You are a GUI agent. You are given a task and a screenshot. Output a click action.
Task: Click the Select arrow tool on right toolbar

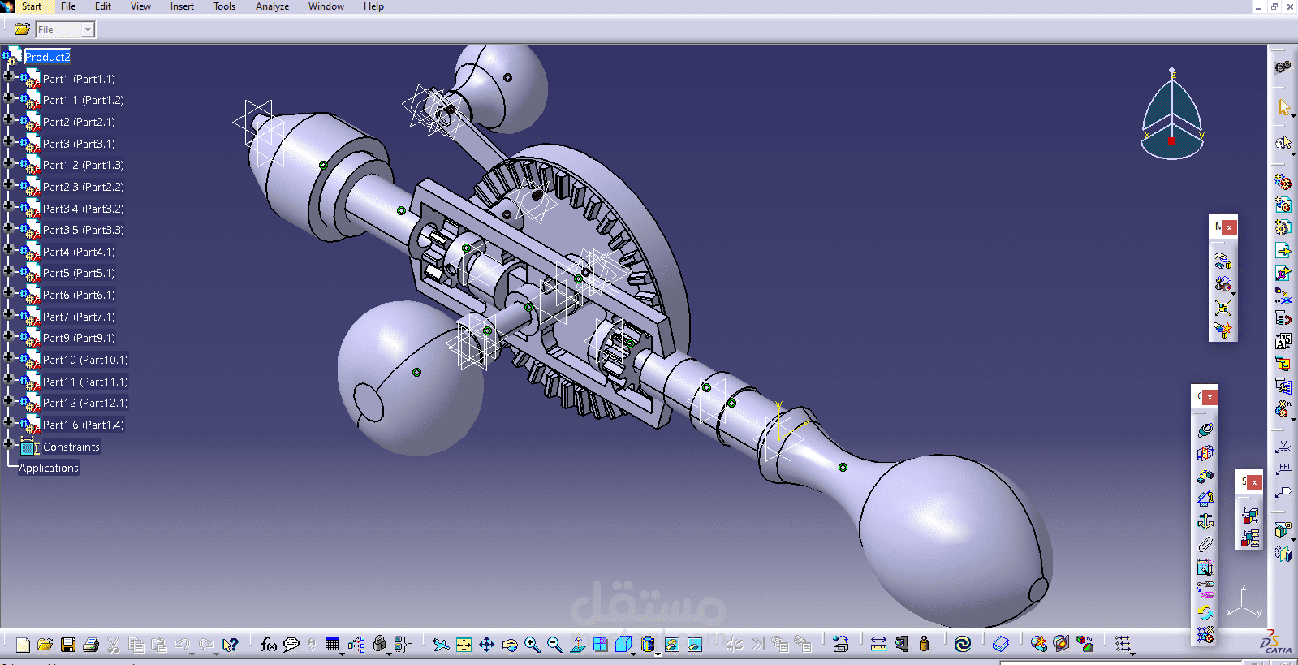(1283, 107)
